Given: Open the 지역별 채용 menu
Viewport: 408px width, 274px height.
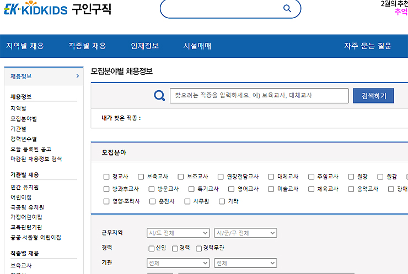Looking at the screenshot, I should point(25,46).
